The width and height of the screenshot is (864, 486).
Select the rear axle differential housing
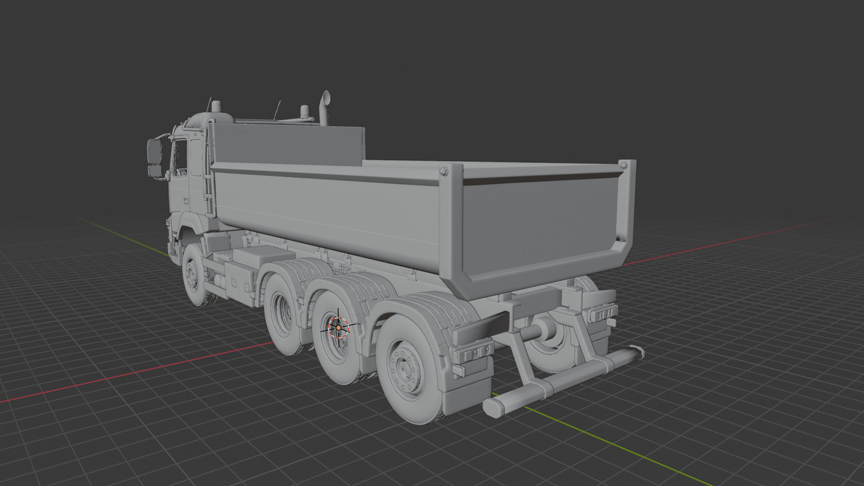[544, 328]
